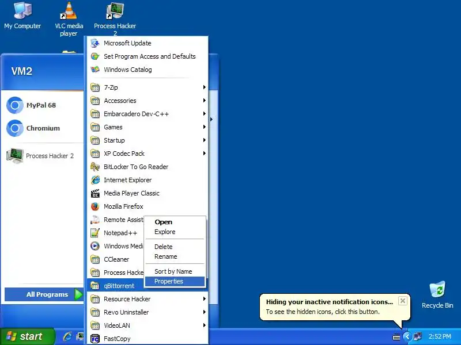Click the keyboard tray icon
The width and height of the screenshot is (461, 345).
pos(396,337)
